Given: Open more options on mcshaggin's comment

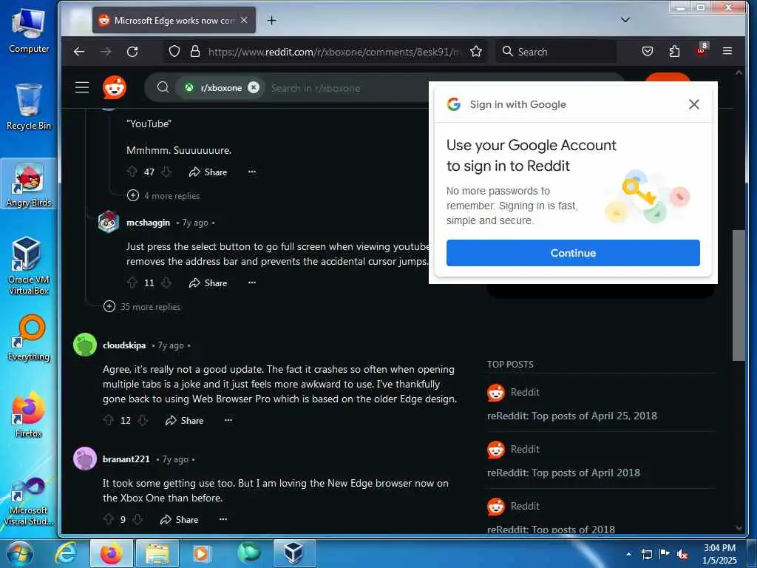Looking at the screenshot, I should tap(252, 283).
